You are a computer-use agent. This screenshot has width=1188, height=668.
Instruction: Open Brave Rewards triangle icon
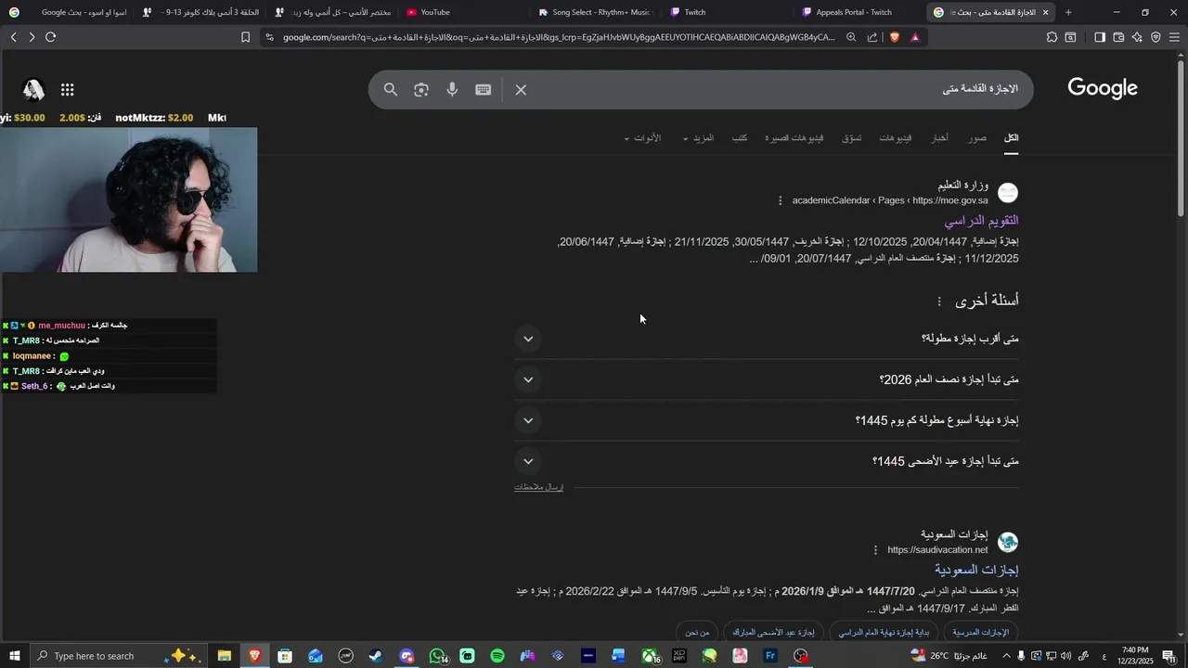pos(915,37)
